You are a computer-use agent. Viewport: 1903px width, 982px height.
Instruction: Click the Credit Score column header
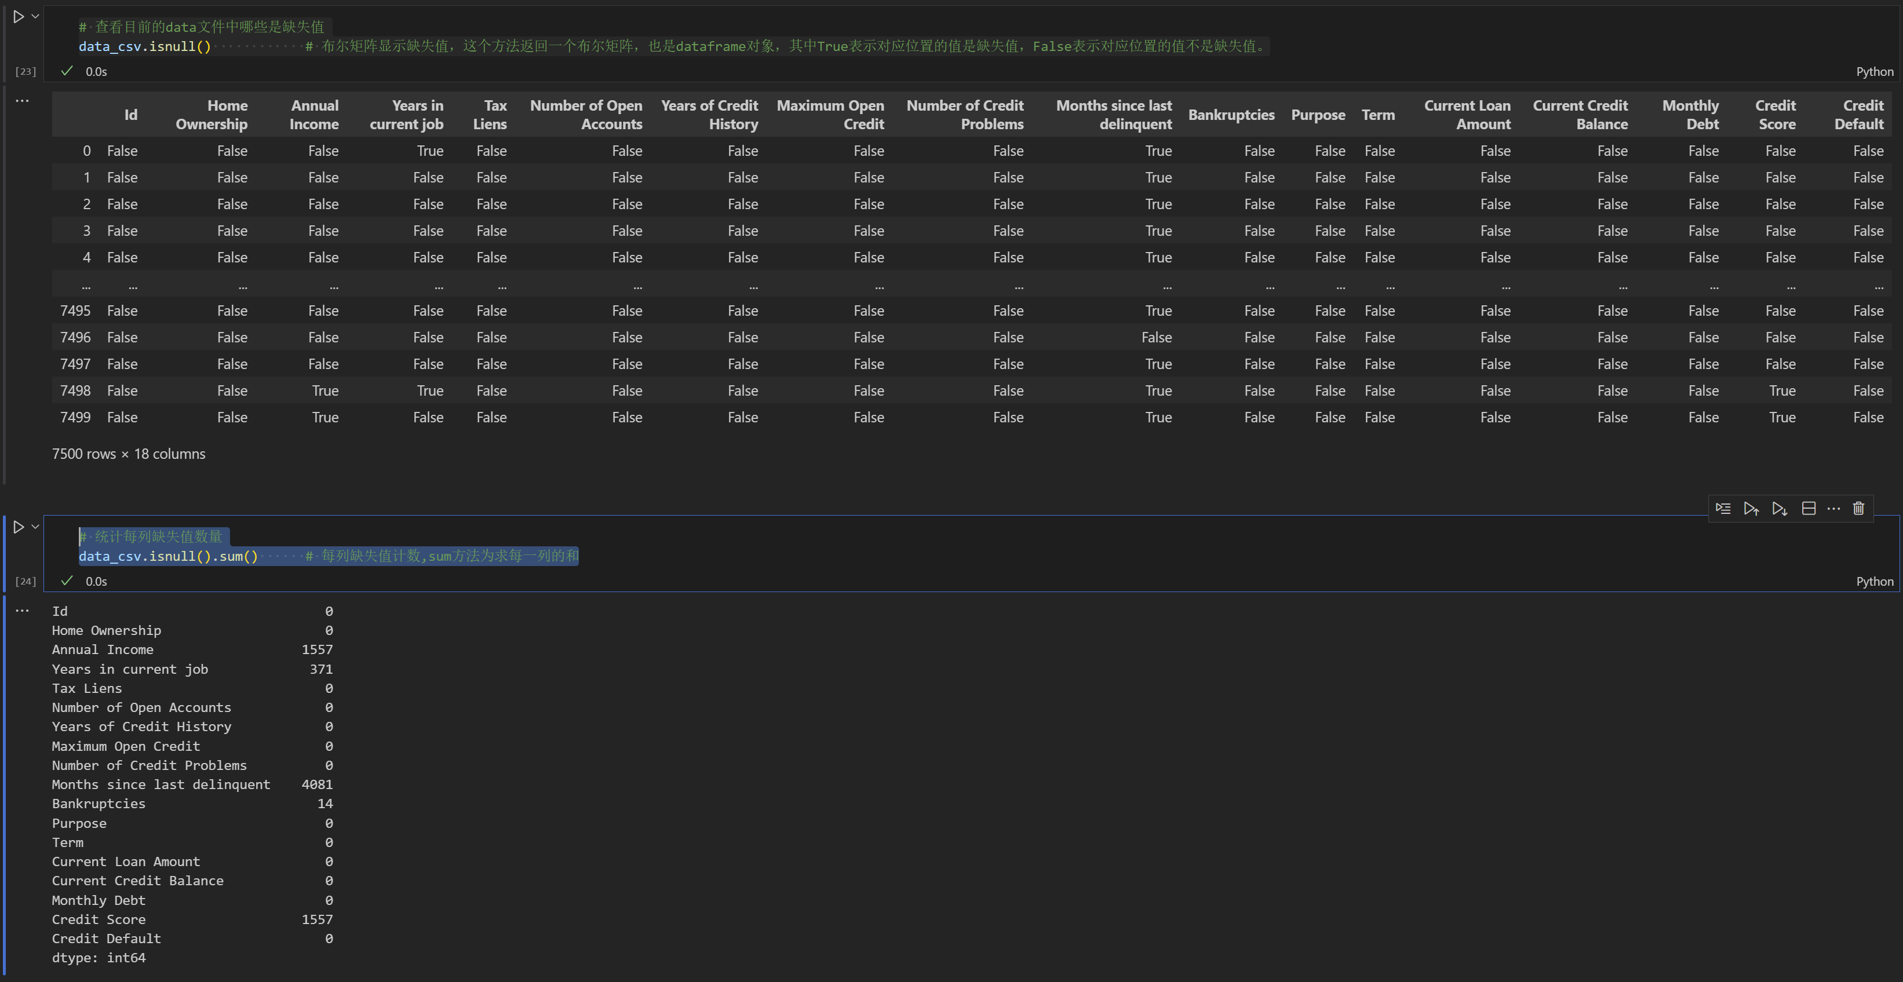pyautogui.click(x=1775, y=115)
